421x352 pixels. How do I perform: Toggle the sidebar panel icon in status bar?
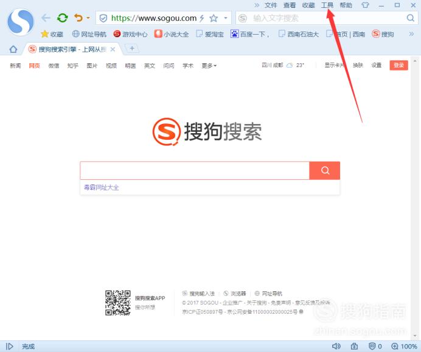click(x=9, y=347)
